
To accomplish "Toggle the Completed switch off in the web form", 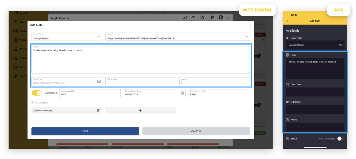I will [x=37, y=93].
